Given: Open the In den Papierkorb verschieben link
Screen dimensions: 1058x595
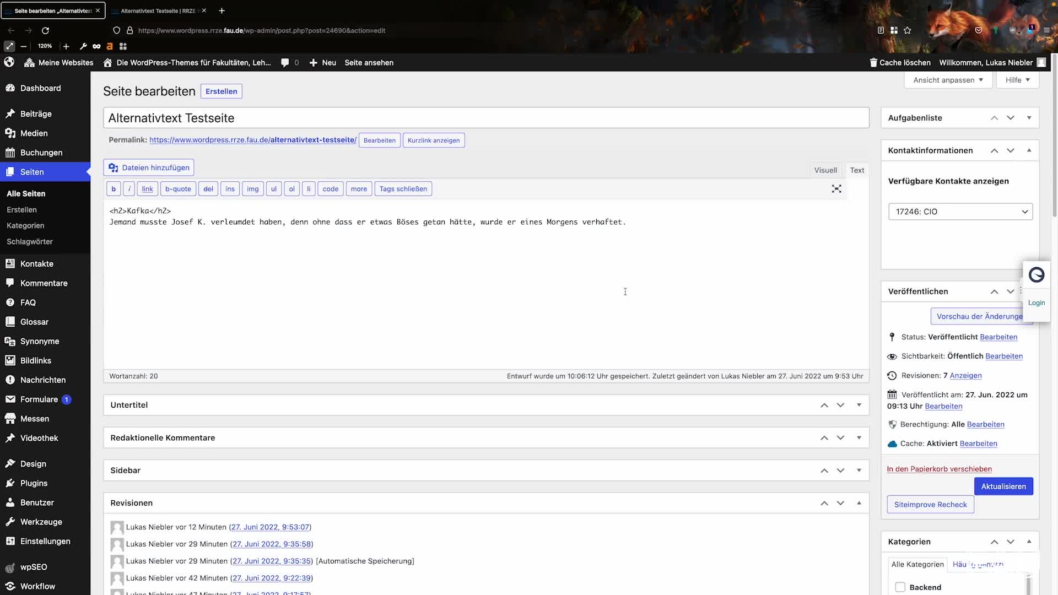Looking at the screenshot, I should pos(939,469).
